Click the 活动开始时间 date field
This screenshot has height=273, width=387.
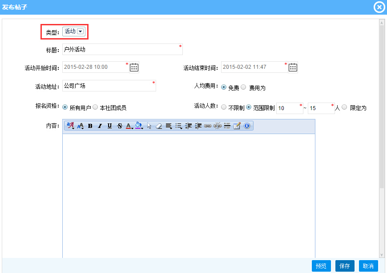[x=96, y=67]
